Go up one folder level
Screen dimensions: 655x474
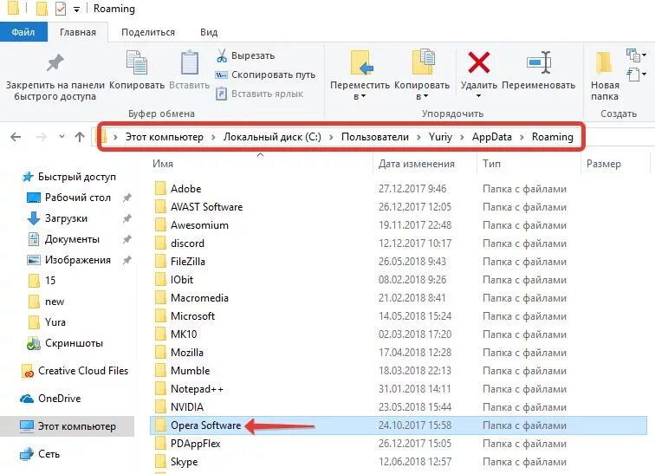[x=80, y=137]
